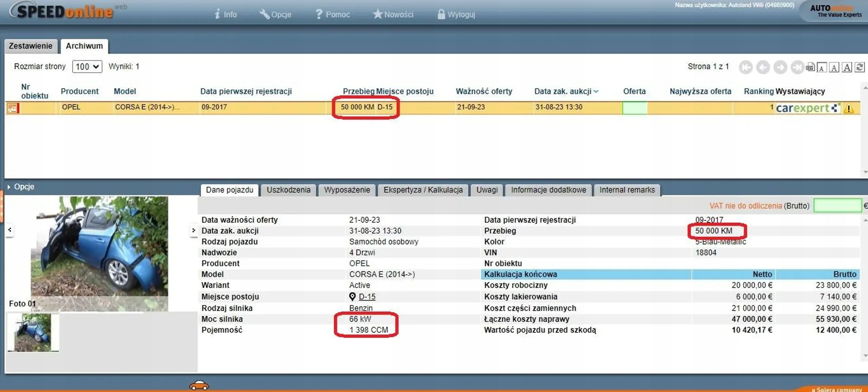
Task: Switch to the Zestawienie tab
Action: 31,46
